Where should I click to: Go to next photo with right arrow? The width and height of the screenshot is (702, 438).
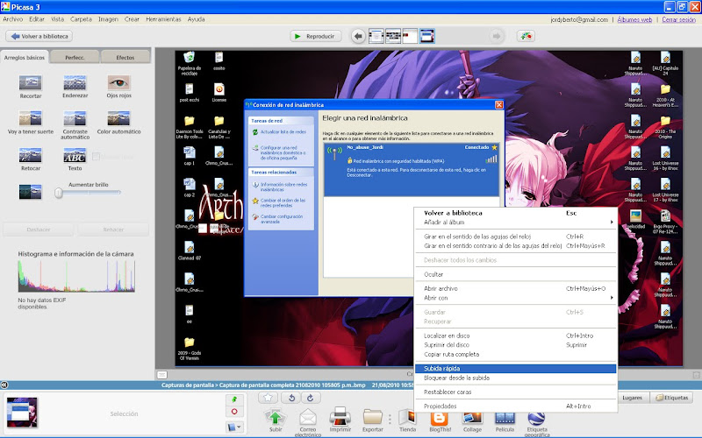(x=497, y=36)
